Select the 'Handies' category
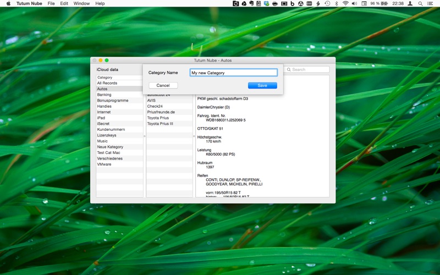The height and width of the screenshot is (275, 440). [x=119, y=106]
